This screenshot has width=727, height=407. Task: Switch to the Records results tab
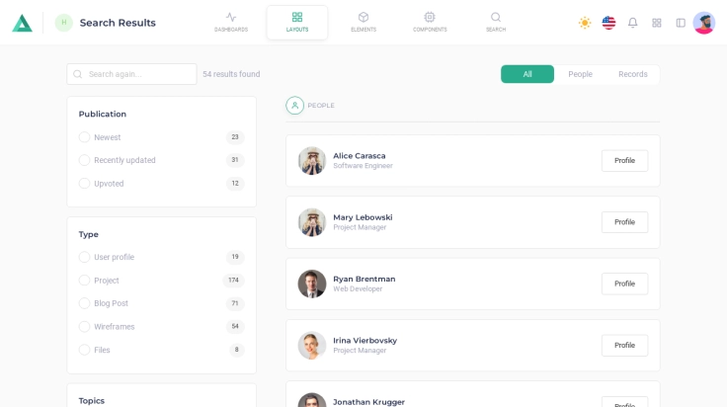(632, 74)
